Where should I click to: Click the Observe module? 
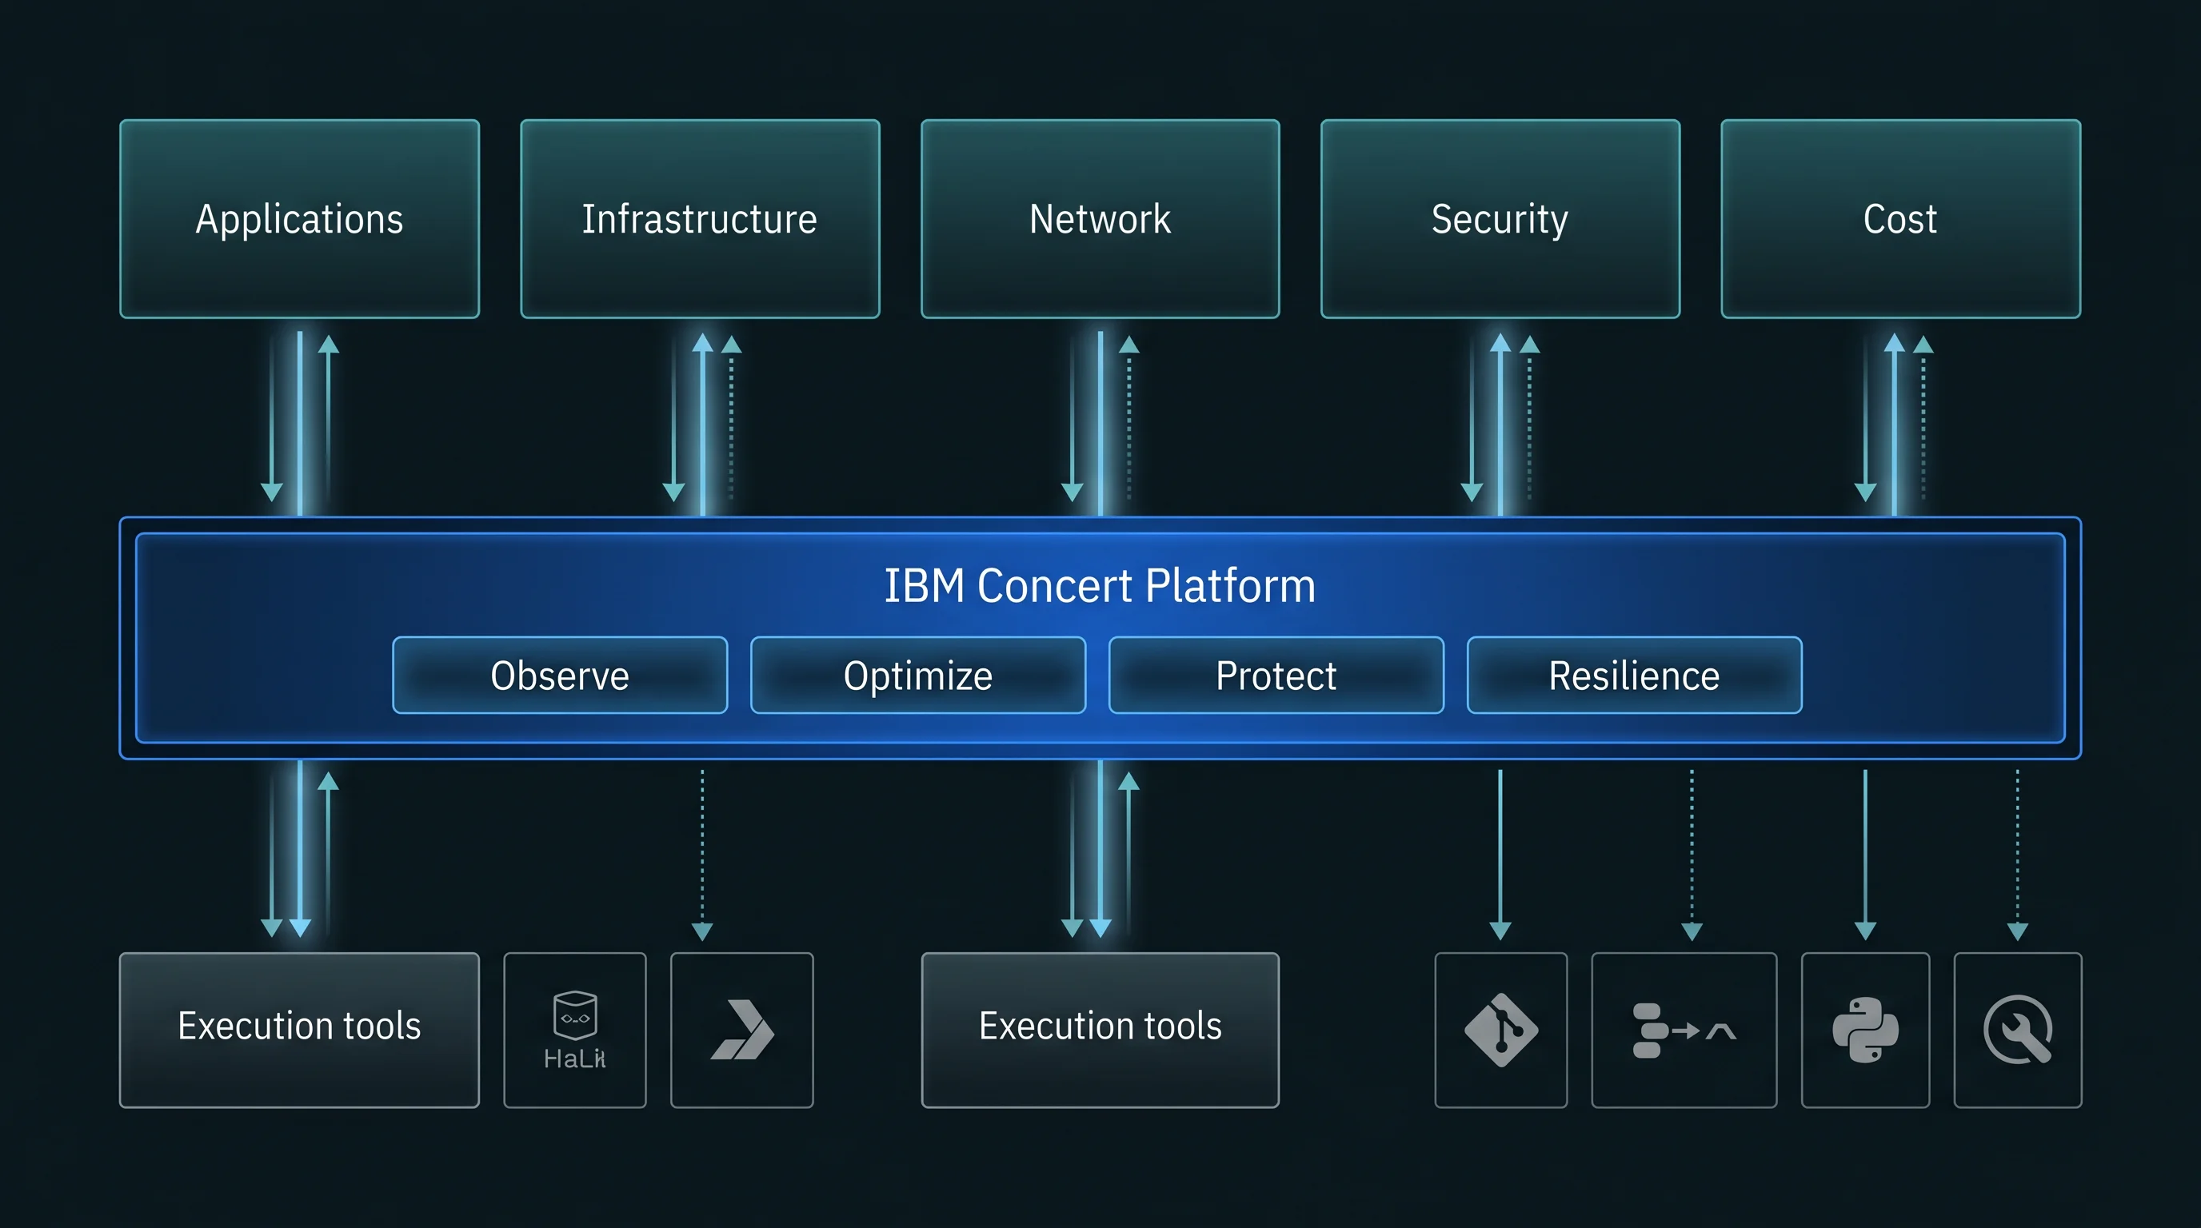pos(560,675)
